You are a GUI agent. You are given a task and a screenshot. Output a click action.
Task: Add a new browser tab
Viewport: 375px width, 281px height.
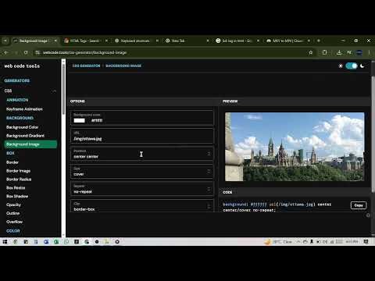coord(319,41)
